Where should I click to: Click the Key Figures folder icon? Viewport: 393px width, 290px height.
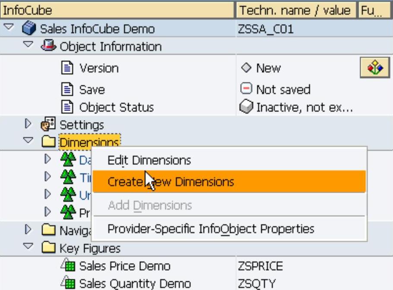[49, 248]
